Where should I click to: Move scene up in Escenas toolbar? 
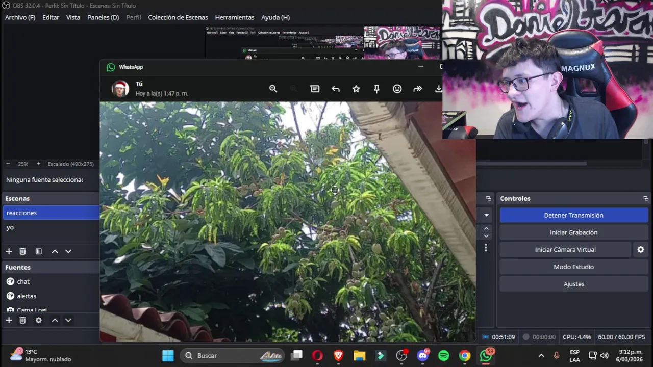coord(55,251)
